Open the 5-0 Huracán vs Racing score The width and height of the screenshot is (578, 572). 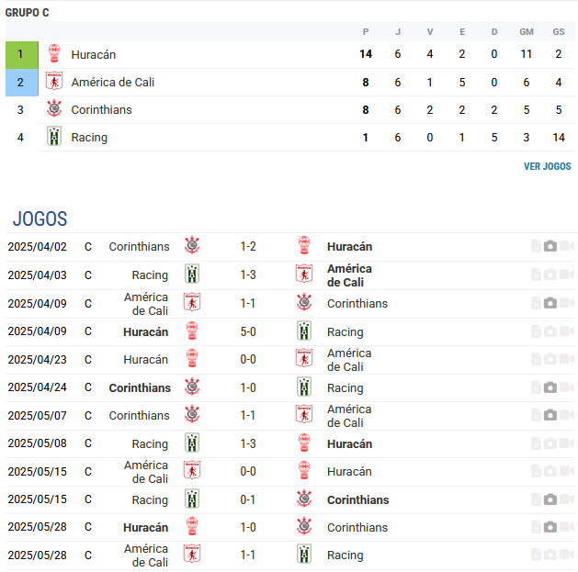248,331
